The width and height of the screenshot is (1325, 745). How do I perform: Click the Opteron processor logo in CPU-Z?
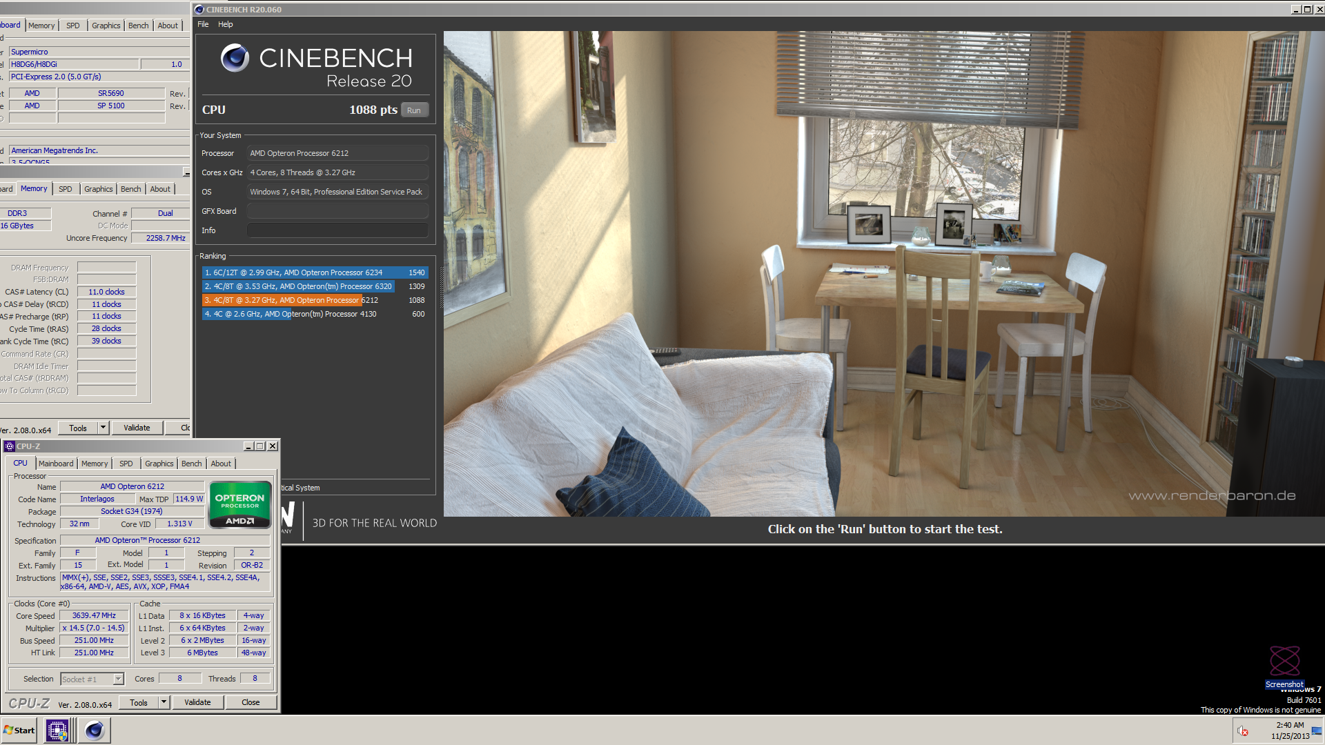[239, 505]
